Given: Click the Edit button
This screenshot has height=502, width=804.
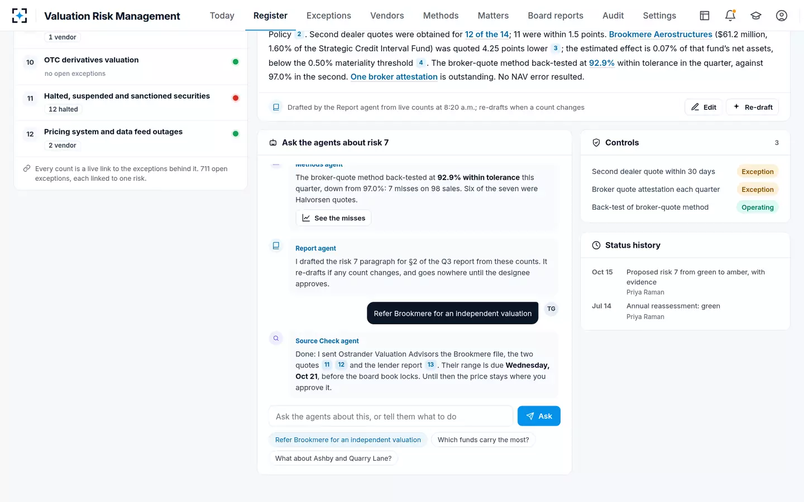Looking at the screenshot, I should (x=703, y=107).
